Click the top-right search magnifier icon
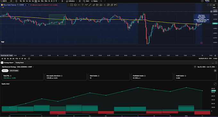Screen dimensions: 218x117 (215, 1)
